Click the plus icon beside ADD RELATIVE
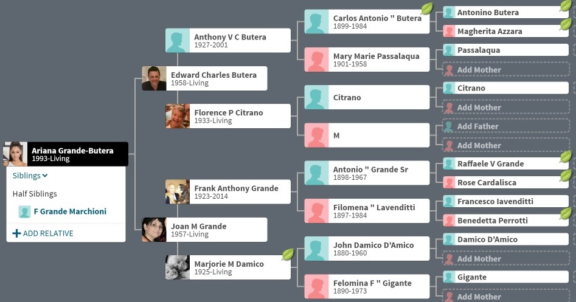The height and width of the screenshot is (302, 576). click(x=16, y=233)
